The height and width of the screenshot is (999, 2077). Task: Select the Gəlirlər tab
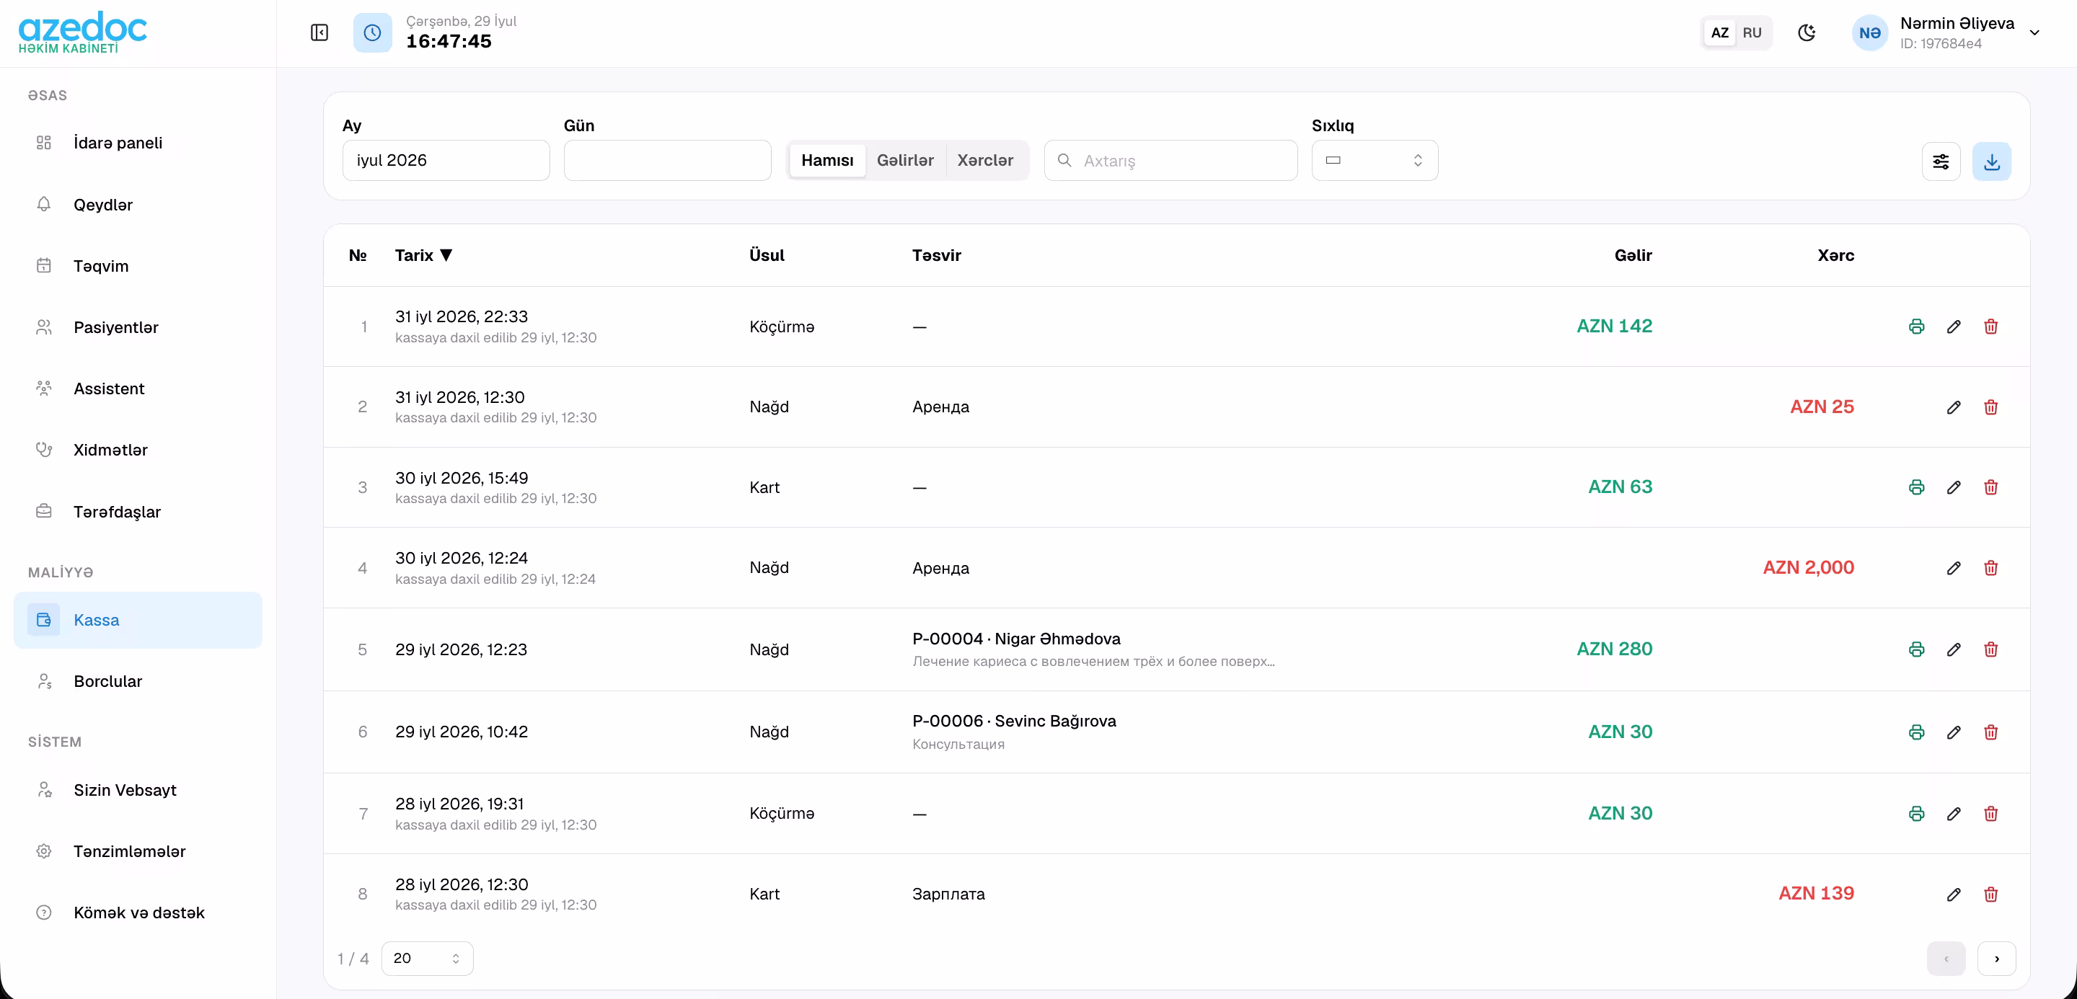pyautogui.click(x=904, y=160)
